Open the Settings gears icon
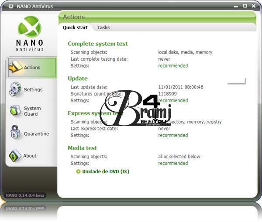Viewport: 262px width, 222px height. 15,89
